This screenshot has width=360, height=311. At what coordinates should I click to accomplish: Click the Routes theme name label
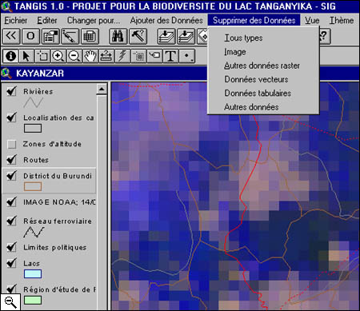(x=36, y=160)
